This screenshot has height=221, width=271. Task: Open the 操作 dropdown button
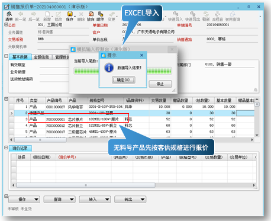point(24,200)
